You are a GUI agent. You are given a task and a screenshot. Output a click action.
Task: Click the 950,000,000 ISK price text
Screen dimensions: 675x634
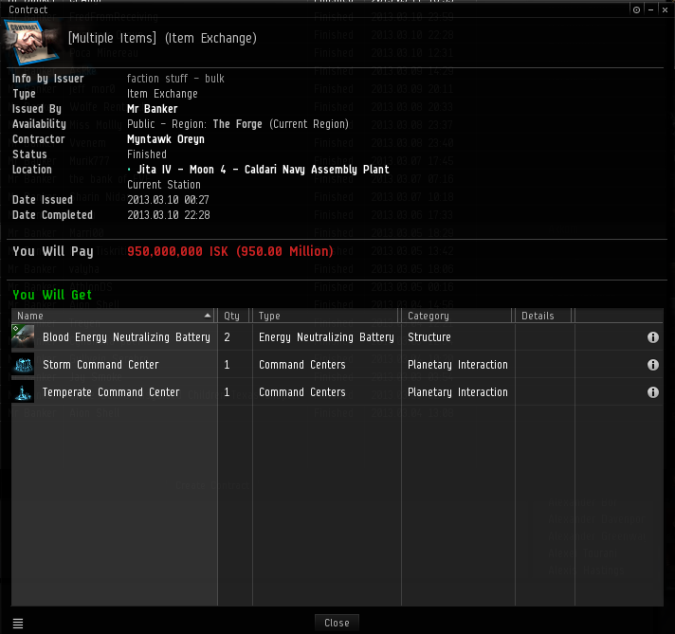point(229,251)
